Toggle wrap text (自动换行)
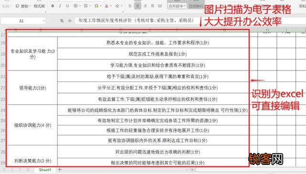Image resolution: width=306 pixels, height=174 pixels. coord(196,6)
